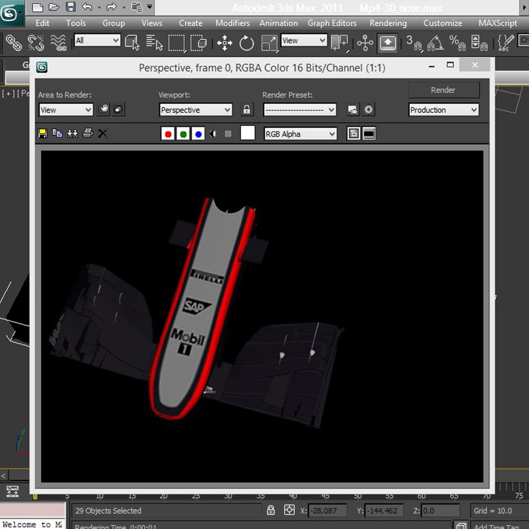This screenshot has width=529, height=529.
Task: Toggle Window/Crossing selection mode
Action: pyautogui.click(x=199, y=43)
